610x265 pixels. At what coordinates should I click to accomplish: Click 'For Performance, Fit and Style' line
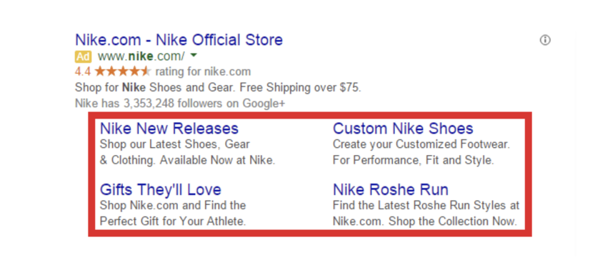point(414,160)
